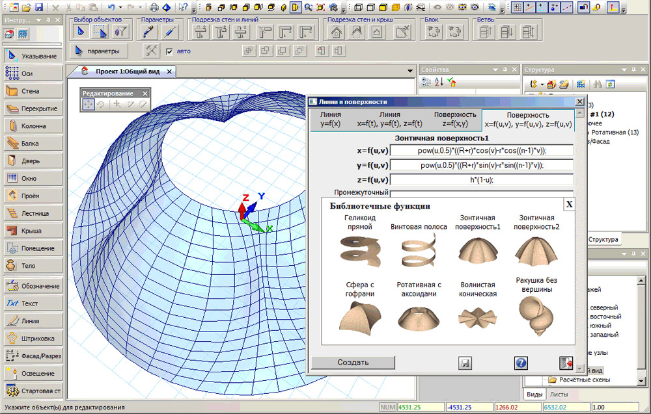
Task: Open the undo history dropdown arrow
Action: [x=122, y=8]
